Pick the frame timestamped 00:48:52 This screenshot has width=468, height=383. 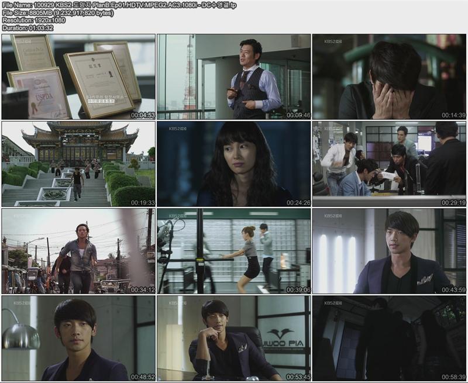[78, 338]
